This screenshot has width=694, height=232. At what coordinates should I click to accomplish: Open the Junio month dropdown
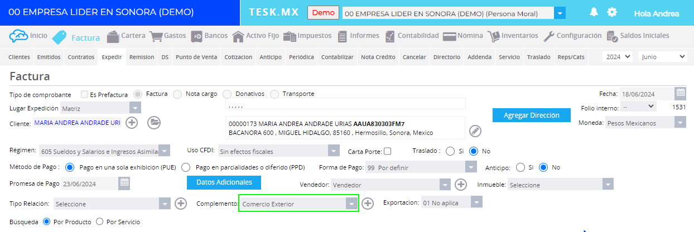tap(663, 56)
